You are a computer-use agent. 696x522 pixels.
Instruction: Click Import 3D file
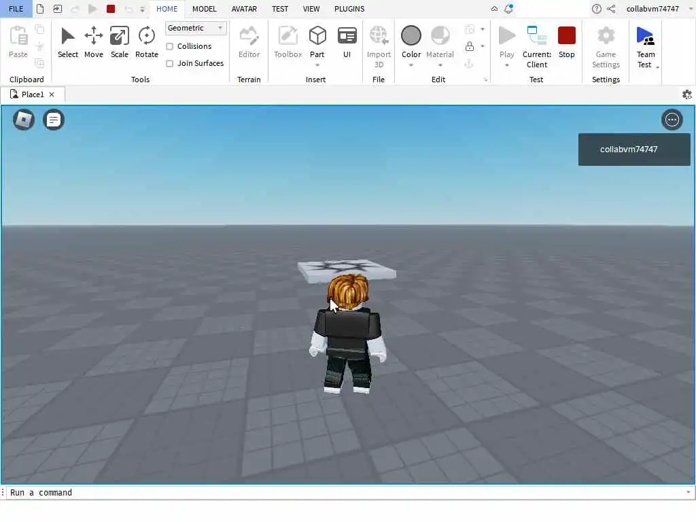pos(379,47)
